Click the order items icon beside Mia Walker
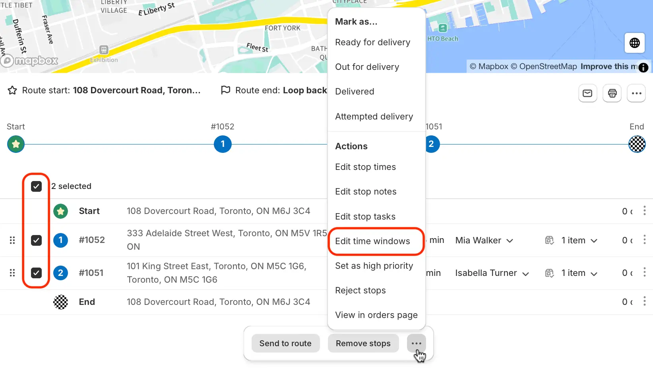Screen dimensions: 653x370 (x=550, y=240)
